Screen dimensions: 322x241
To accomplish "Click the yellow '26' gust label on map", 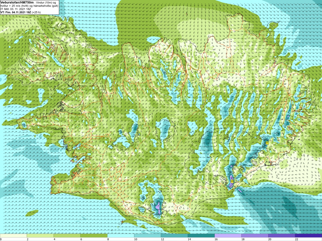I will pos(232,181).
